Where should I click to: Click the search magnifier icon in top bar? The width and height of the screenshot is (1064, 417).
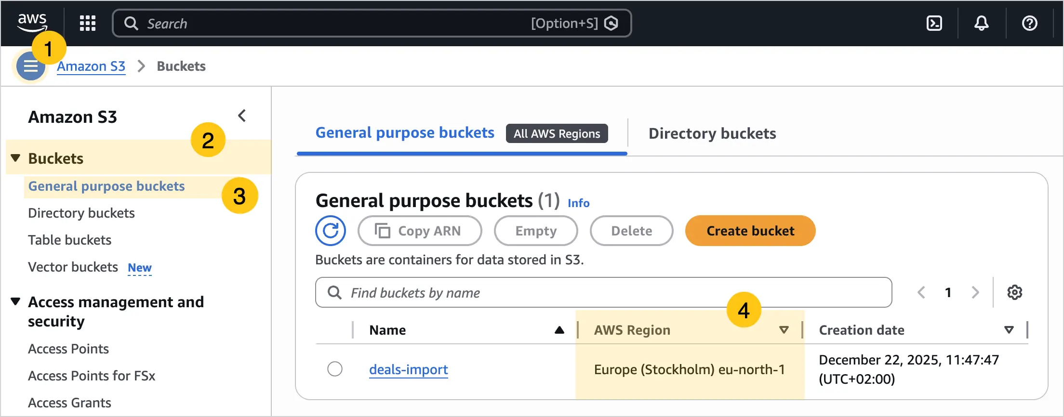click(x=131, y=23)
